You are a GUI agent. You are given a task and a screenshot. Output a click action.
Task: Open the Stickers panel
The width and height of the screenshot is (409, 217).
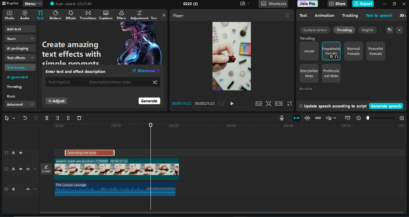(55, 14)
